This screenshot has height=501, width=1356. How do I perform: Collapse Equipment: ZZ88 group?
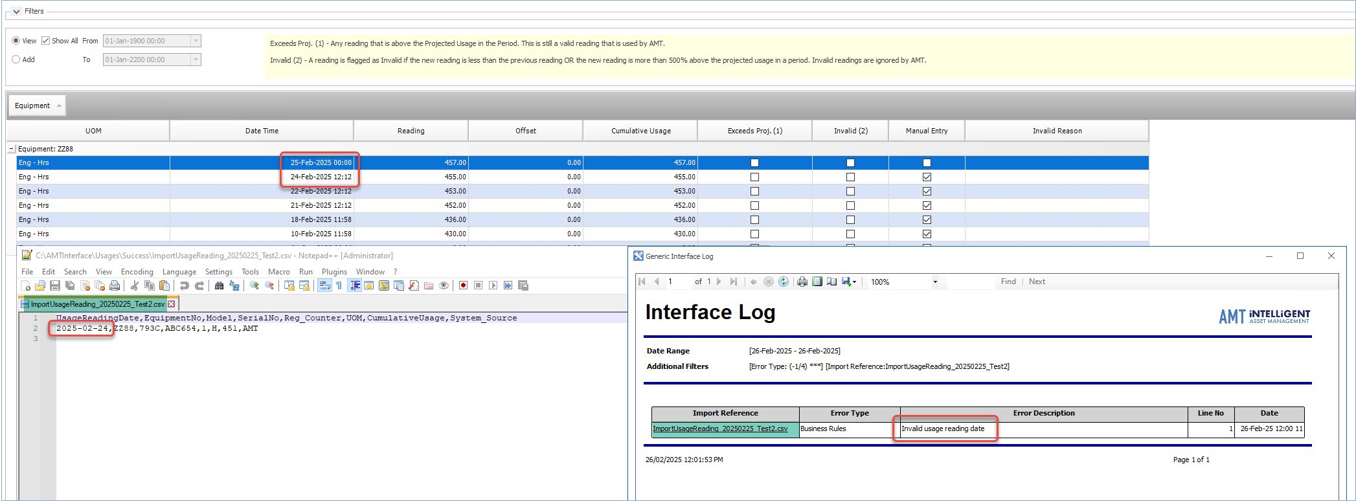11,149
